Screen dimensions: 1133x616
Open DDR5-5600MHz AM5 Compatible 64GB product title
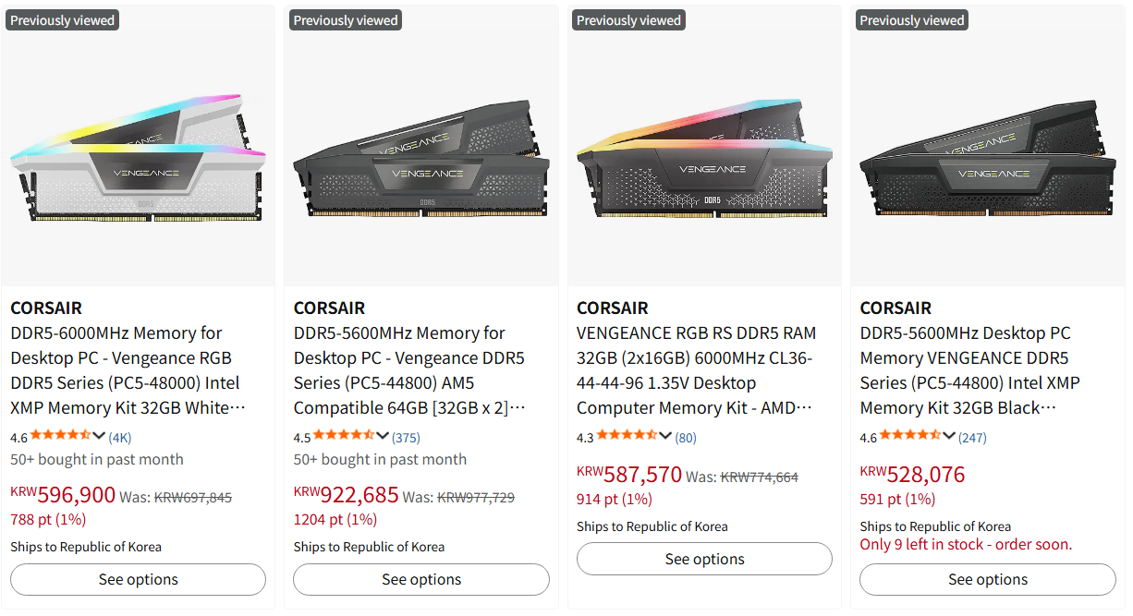(409, 370)
